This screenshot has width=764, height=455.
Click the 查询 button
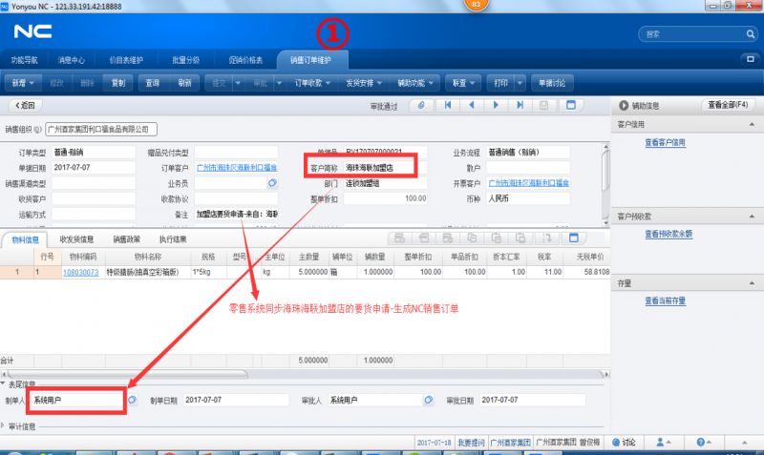[153, 83]
